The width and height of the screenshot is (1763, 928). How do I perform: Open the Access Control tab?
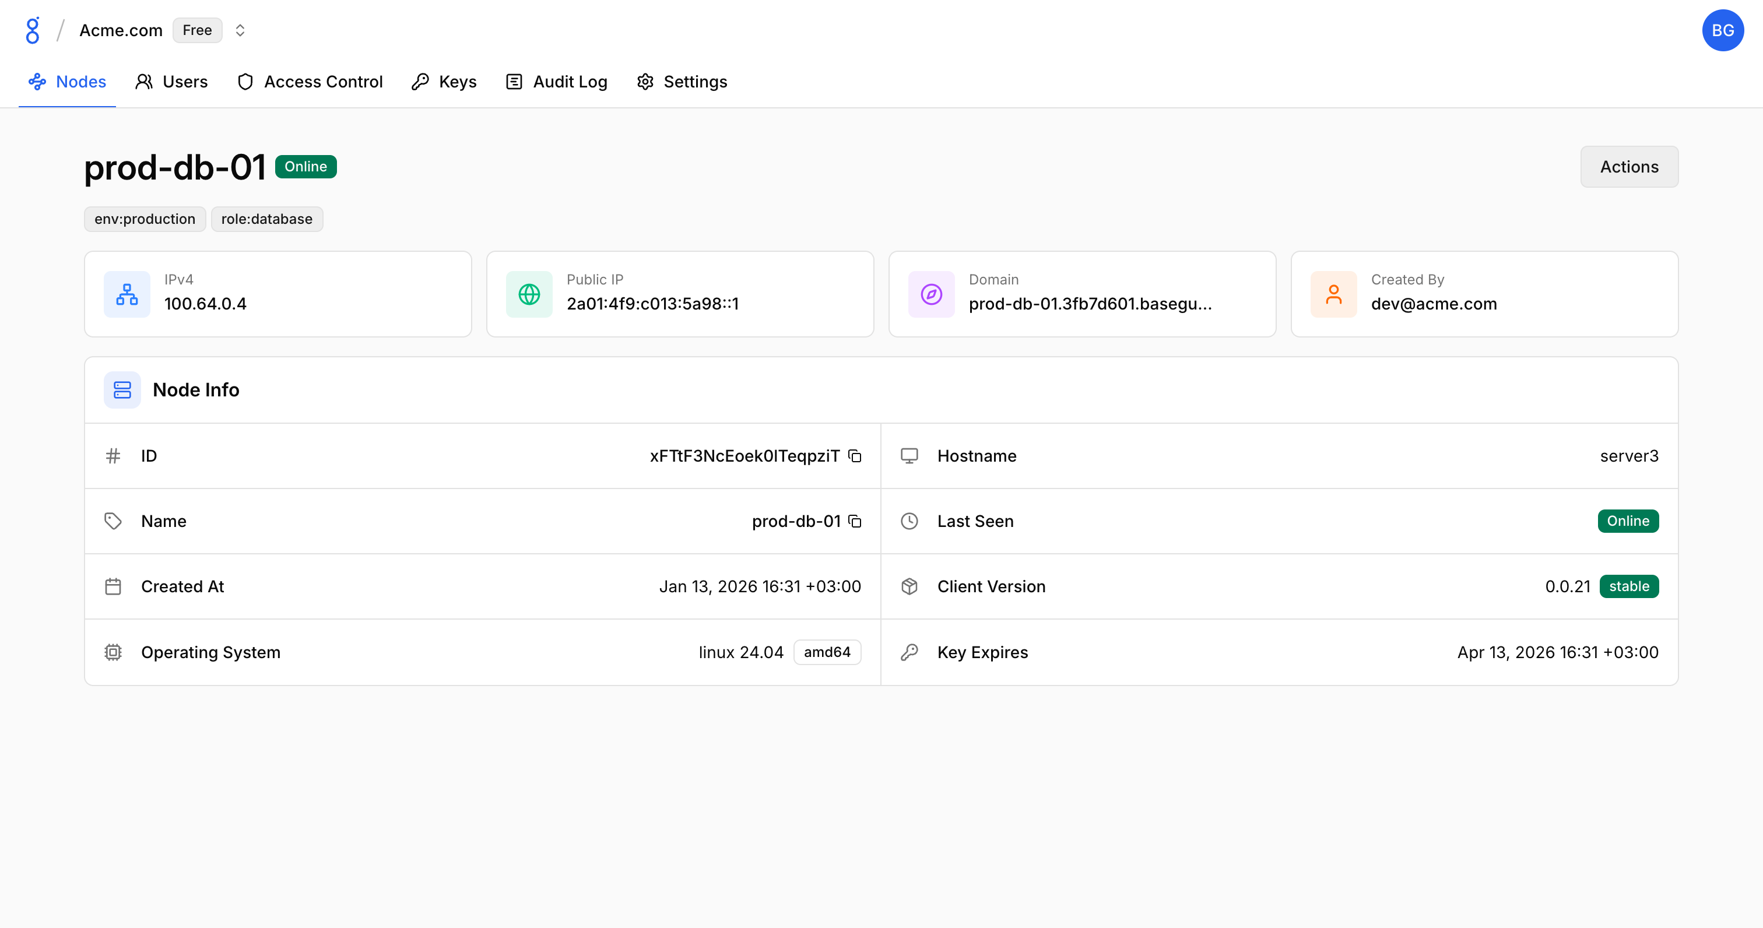(x=310, y=82)
